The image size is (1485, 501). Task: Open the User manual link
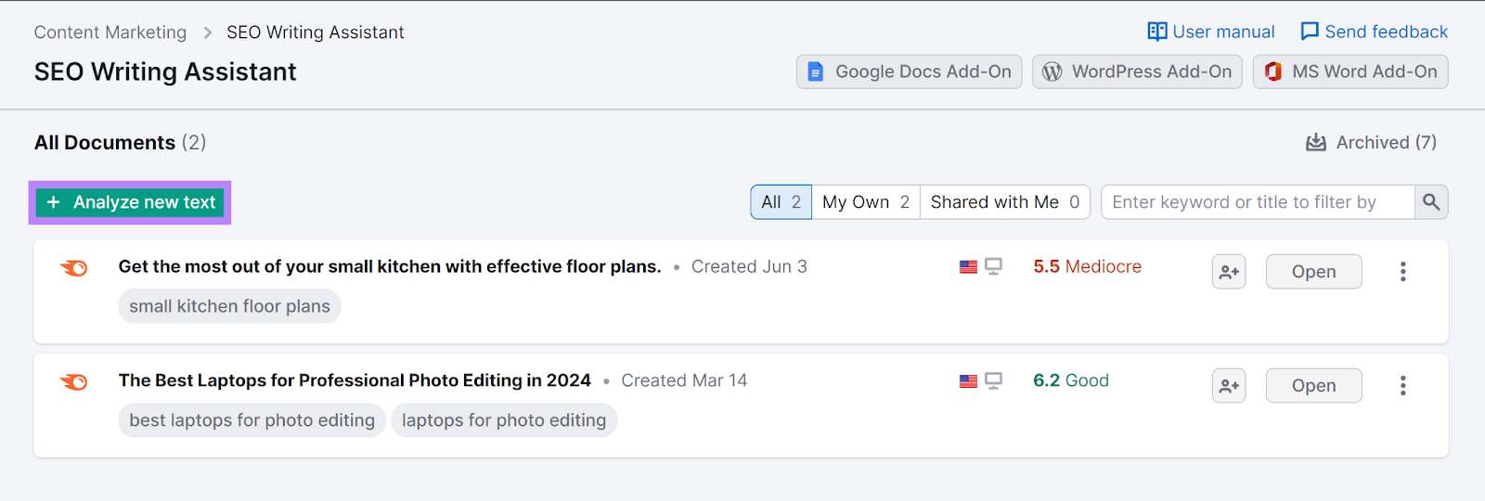1210,32
